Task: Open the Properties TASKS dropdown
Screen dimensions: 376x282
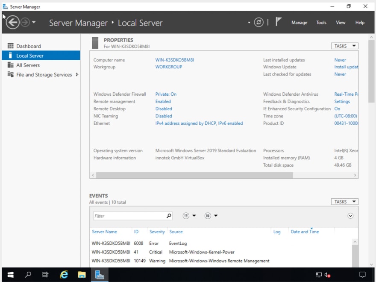Action: (344, 46)
